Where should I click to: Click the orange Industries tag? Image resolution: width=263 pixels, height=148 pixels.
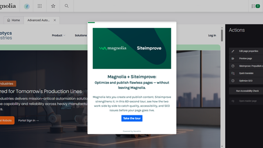pyautogui.click(x=8, y=84)
